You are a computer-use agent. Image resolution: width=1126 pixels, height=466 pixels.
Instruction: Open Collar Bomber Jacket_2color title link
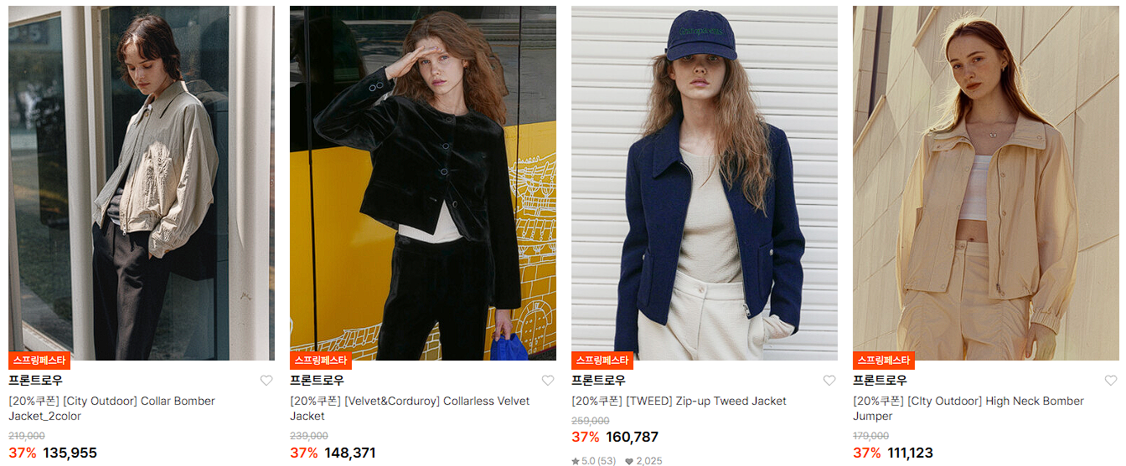(111, 408)
